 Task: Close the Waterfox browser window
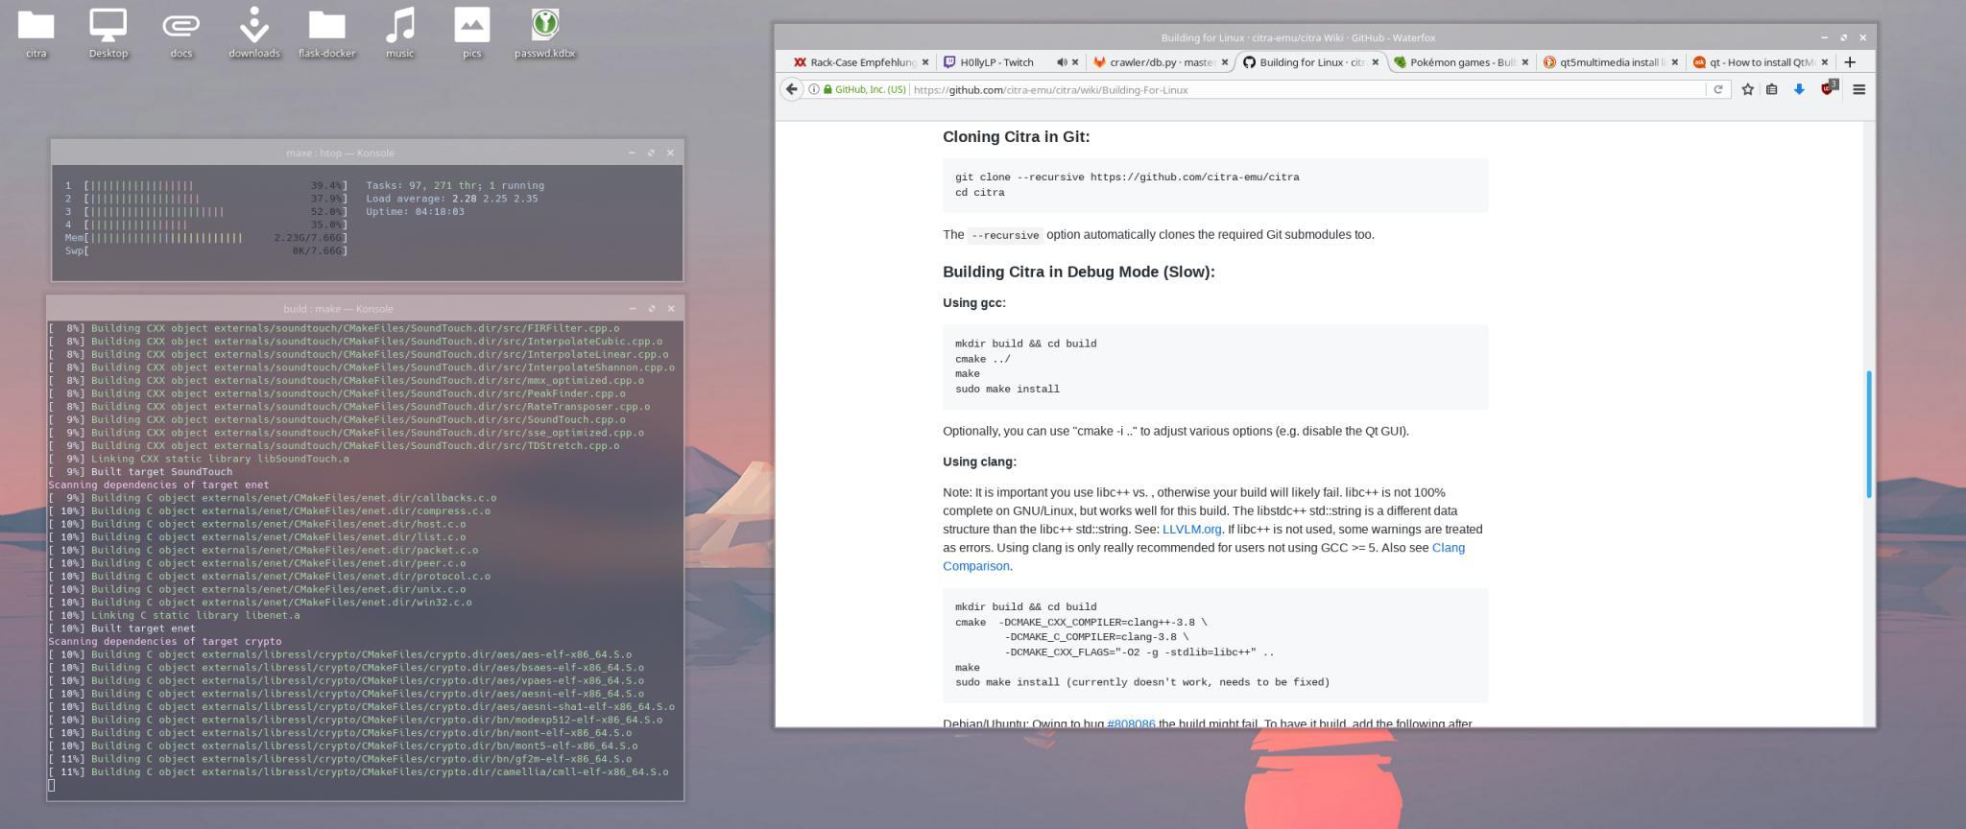1862,37
